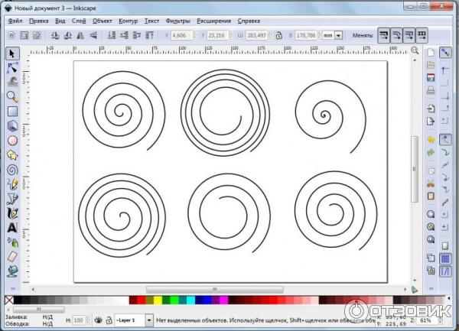459x331 pixels.
Task: Open the Контур menu
Action: tap(128, 21)
